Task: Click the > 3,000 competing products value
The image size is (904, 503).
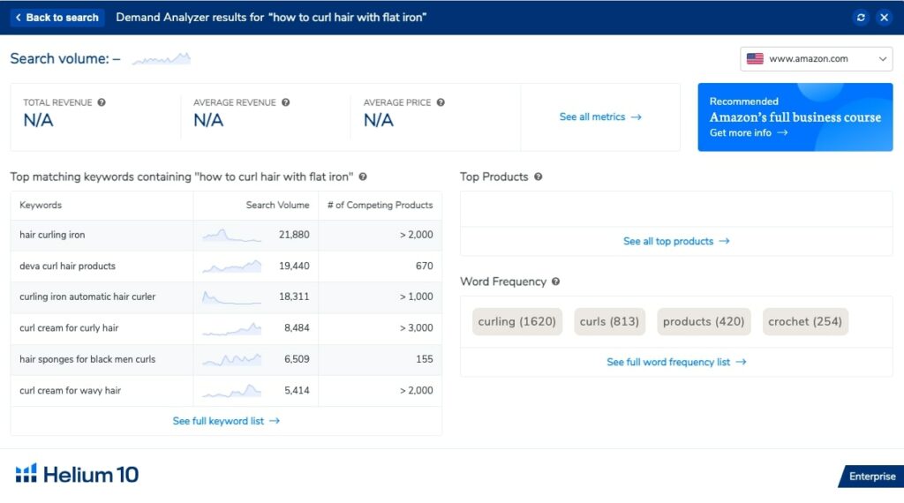Action: coord(417,328)
